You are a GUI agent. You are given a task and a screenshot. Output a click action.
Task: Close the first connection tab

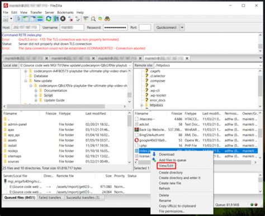46,59
